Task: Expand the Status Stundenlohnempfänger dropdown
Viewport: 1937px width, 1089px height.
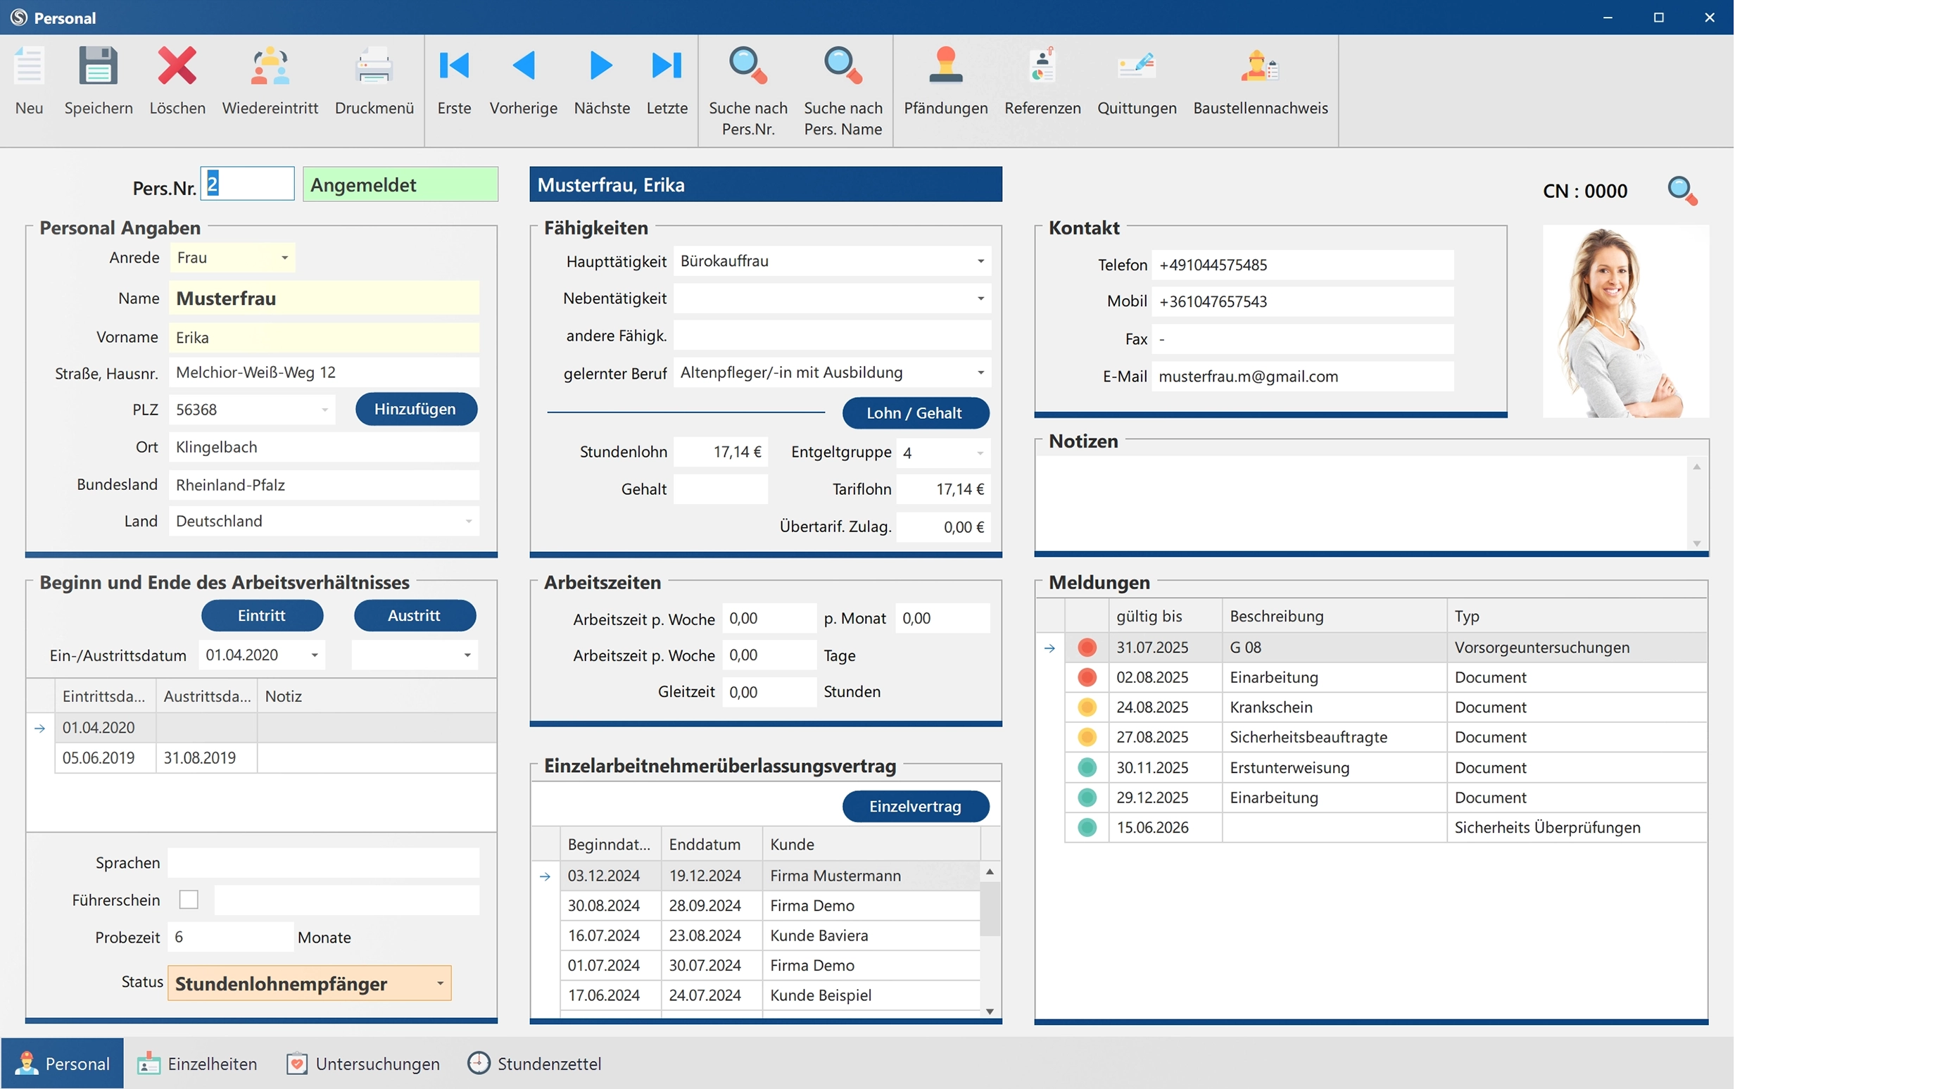Action: click(440, 983)
